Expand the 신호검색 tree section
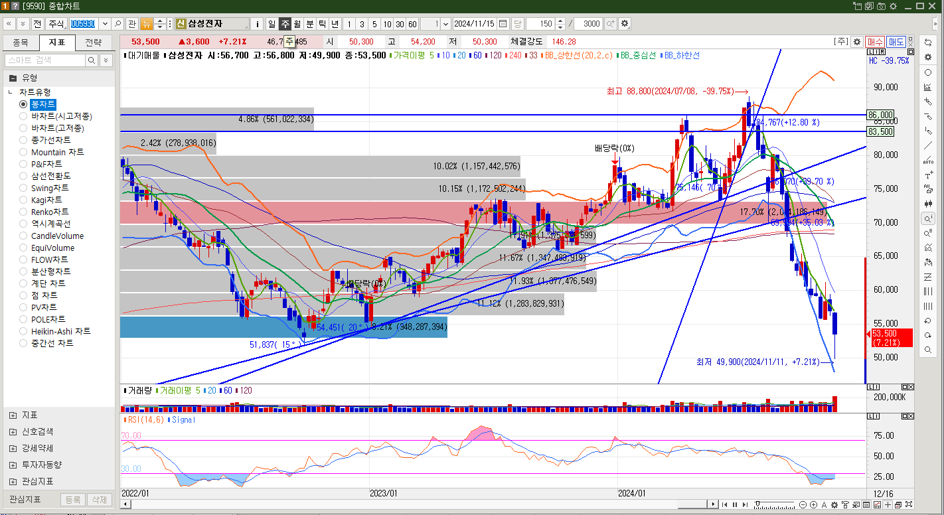The width and height of the screenshot is (944, 515). [13, 431]
